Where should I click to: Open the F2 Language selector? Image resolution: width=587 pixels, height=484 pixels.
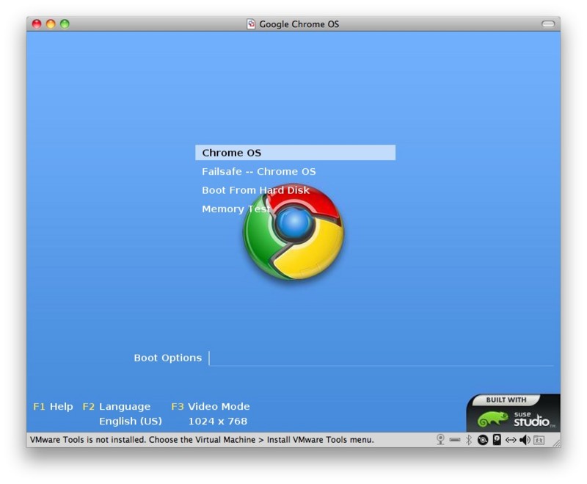pos(117,406)
